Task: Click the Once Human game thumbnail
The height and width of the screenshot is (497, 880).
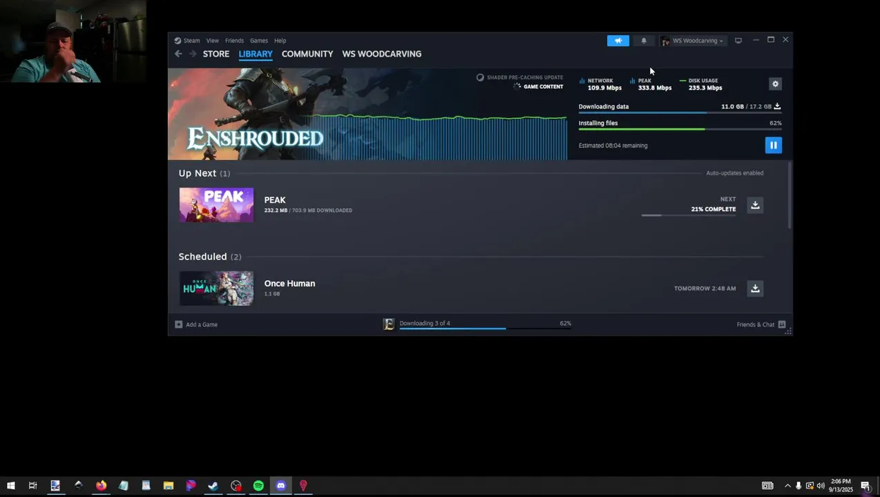Action: pyautogui.click(x=216, y=289)
